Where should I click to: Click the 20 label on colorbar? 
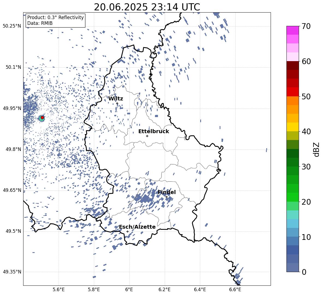(x=306, y=202)
